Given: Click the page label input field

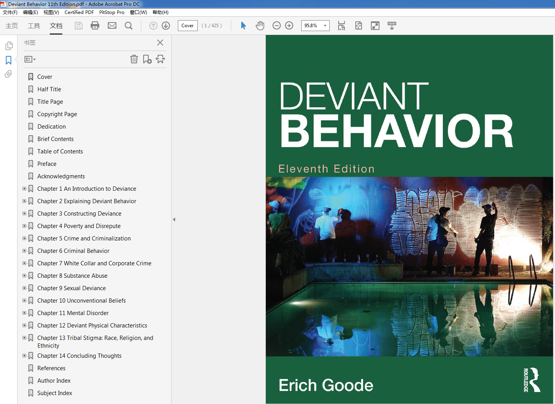Looking at the screenshot, I should point(188,26).
